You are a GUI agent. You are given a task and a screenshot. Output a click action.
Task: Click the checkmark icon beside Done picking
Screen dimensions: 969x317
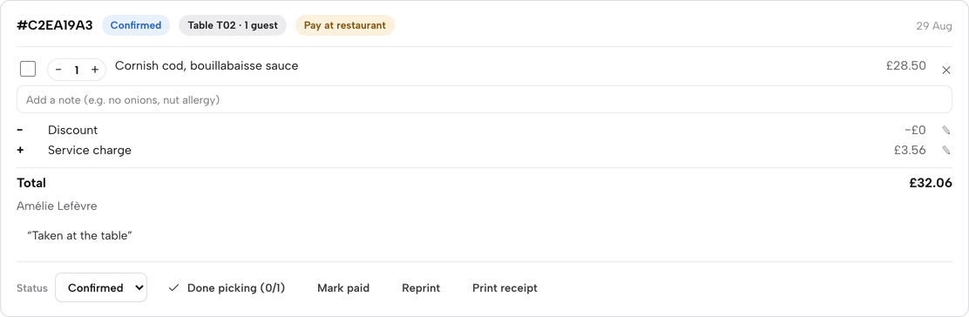[x=173, y=288]
